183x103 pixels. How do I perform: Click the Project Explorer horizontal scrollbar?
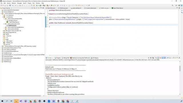[x=21, y=96]
